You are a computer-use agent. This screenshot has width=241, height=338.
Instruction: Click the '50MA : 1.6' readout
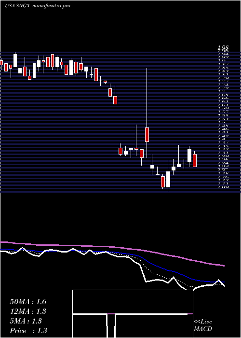point(28,302)
